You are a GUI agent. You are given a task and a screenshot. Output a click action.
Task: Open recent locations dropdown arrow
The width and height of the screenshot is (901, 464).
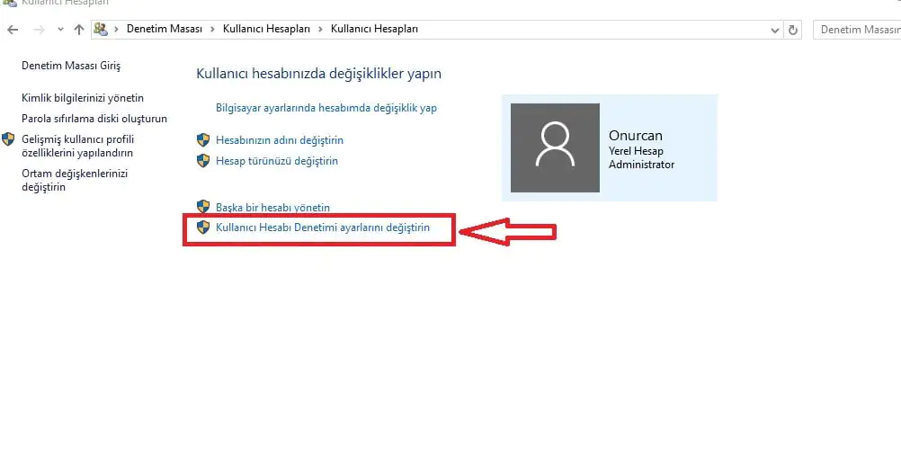pos(60,30)
